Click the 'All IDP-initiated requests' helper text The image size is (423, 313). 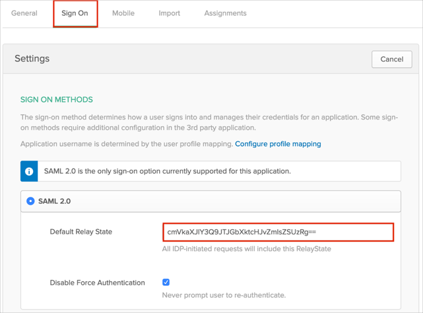(246, 249)
